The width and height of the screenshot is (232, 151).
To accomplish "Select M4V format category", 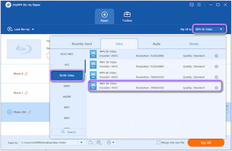I will pyautogui.click(x=67, y=118).
